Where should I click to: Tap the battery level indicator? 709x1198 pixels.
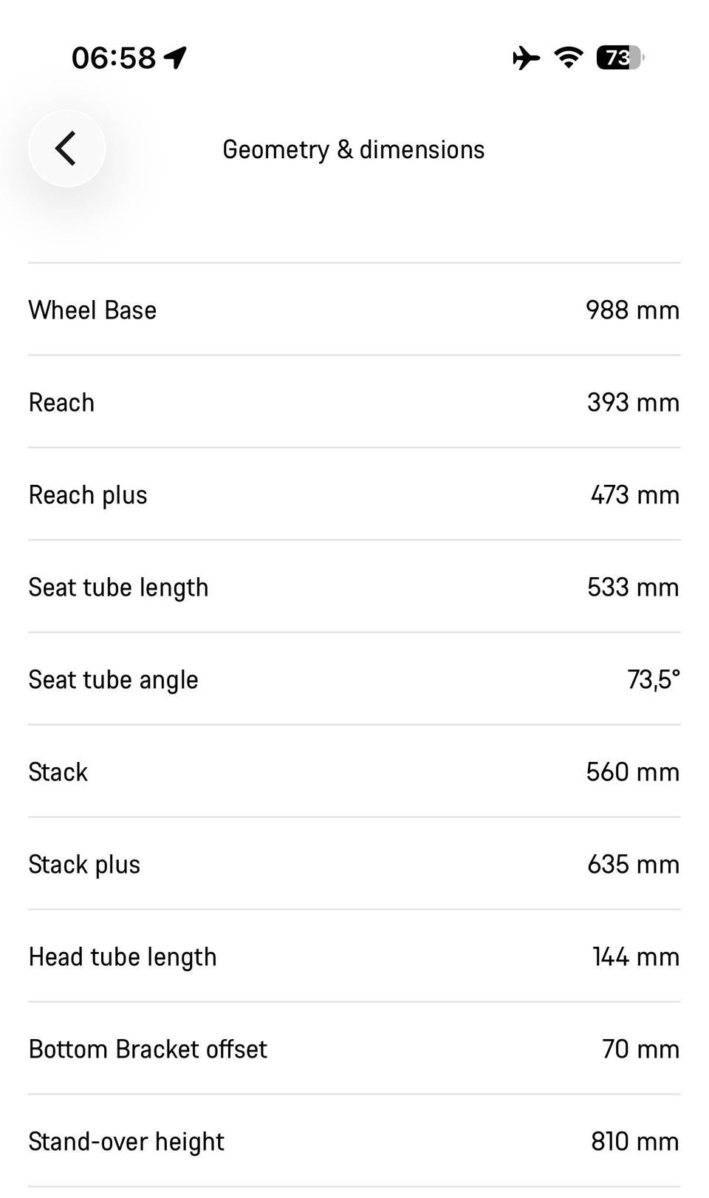pyautogui.click(x=620, y=58)
